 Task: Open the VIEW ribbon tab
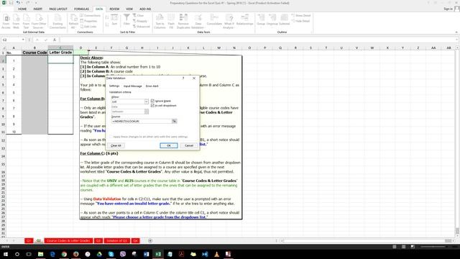pos(129,9)
